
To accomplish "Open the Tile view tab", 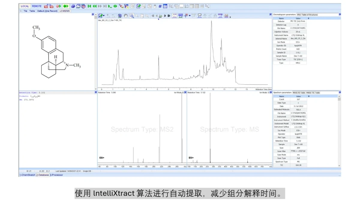I will point(25,11).
